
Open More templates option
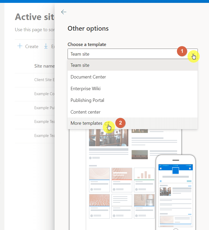click(x=133, y=123)
